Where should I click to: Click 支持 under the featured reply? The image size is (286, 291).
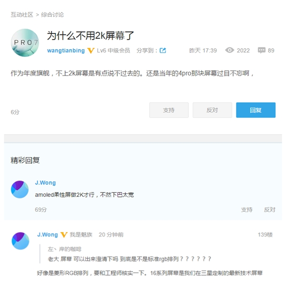click(246, 210)
